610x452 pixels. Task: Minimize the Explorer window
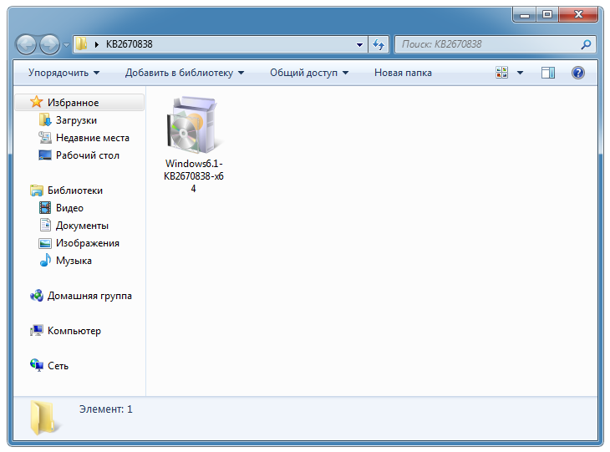(x=525, y=15)
